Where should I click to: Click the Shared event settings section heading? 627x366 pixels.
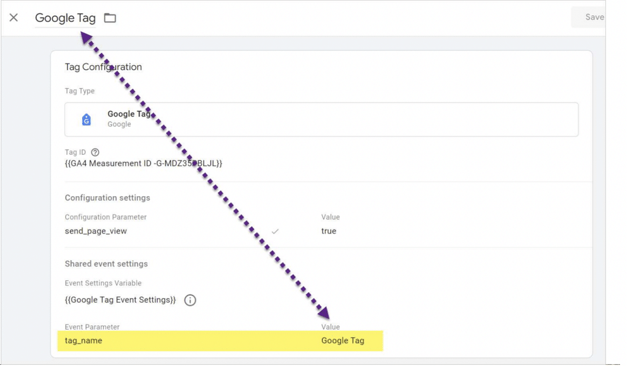pos(106,264)
